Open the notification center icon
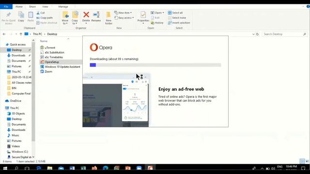The image size is (310, 174). [304, 168]
